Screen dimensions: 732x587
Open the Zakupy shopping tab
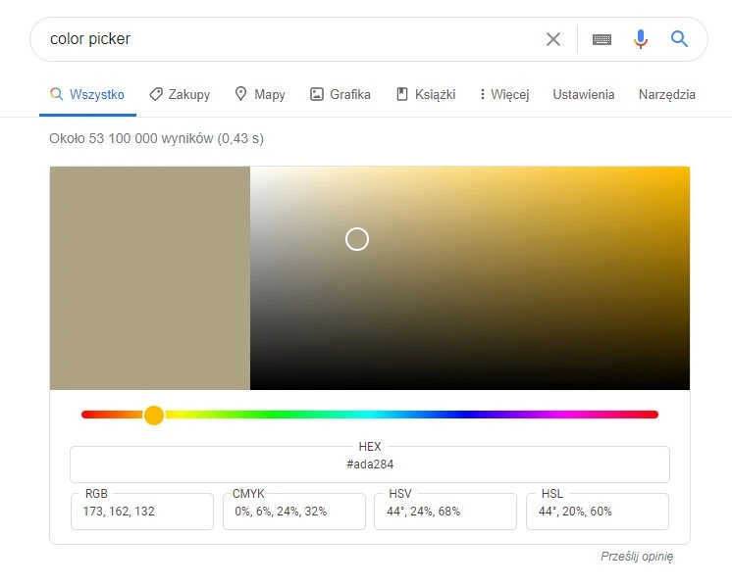(180, 95)
